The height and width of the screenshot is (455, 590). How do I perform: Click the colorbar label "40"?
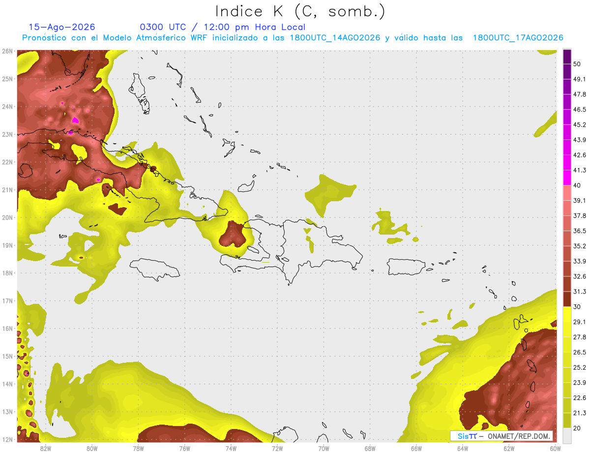click(577, 186)
